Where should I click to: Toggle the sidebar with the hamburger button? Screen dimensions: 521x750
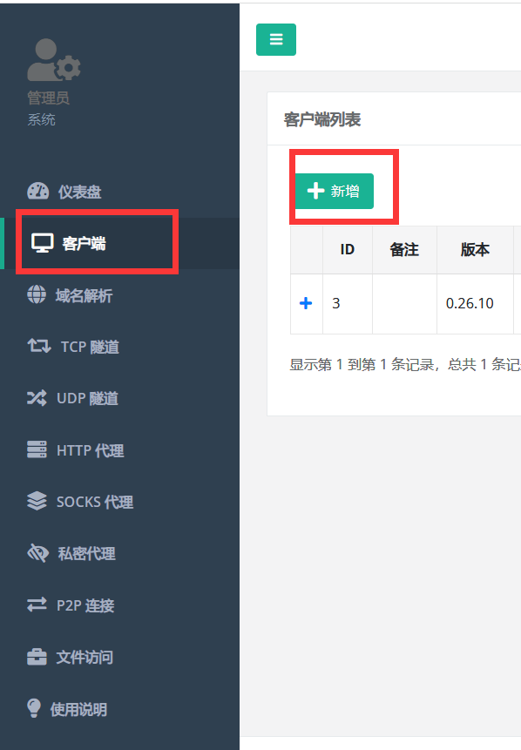click(x=276, y=40)
